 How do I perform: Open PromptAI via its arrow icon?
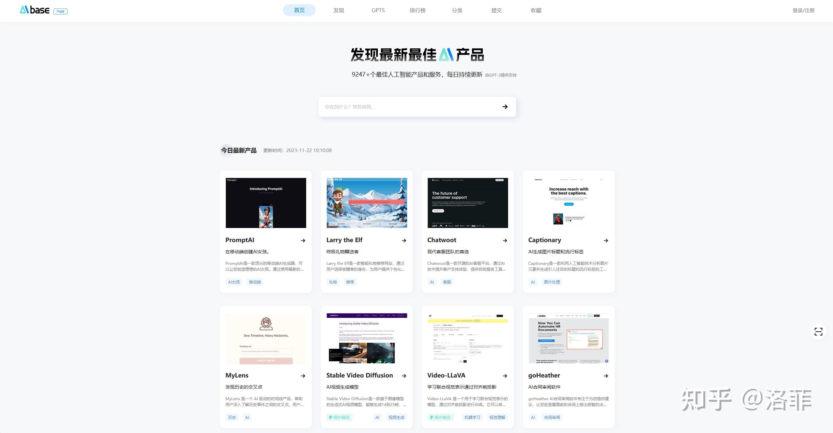point(303,240)
